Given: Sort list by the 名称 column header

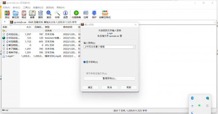Looking at the screenshot, I should [5, 27].
